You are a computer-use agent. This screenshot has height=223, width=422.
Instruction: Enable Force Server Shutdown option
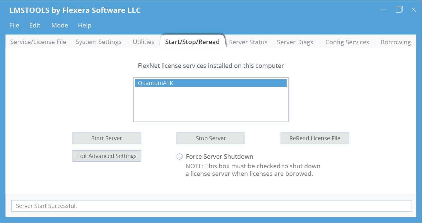180,157
